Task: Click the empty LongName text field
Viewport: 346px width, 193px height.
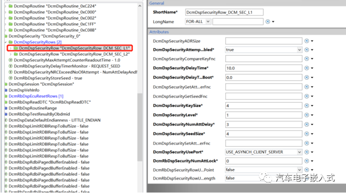Action: point(238,21)
